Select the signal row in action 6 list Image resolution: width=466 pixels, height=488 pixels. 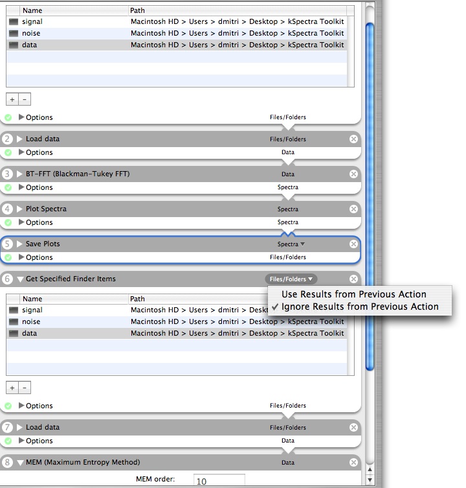pos(177,310)
